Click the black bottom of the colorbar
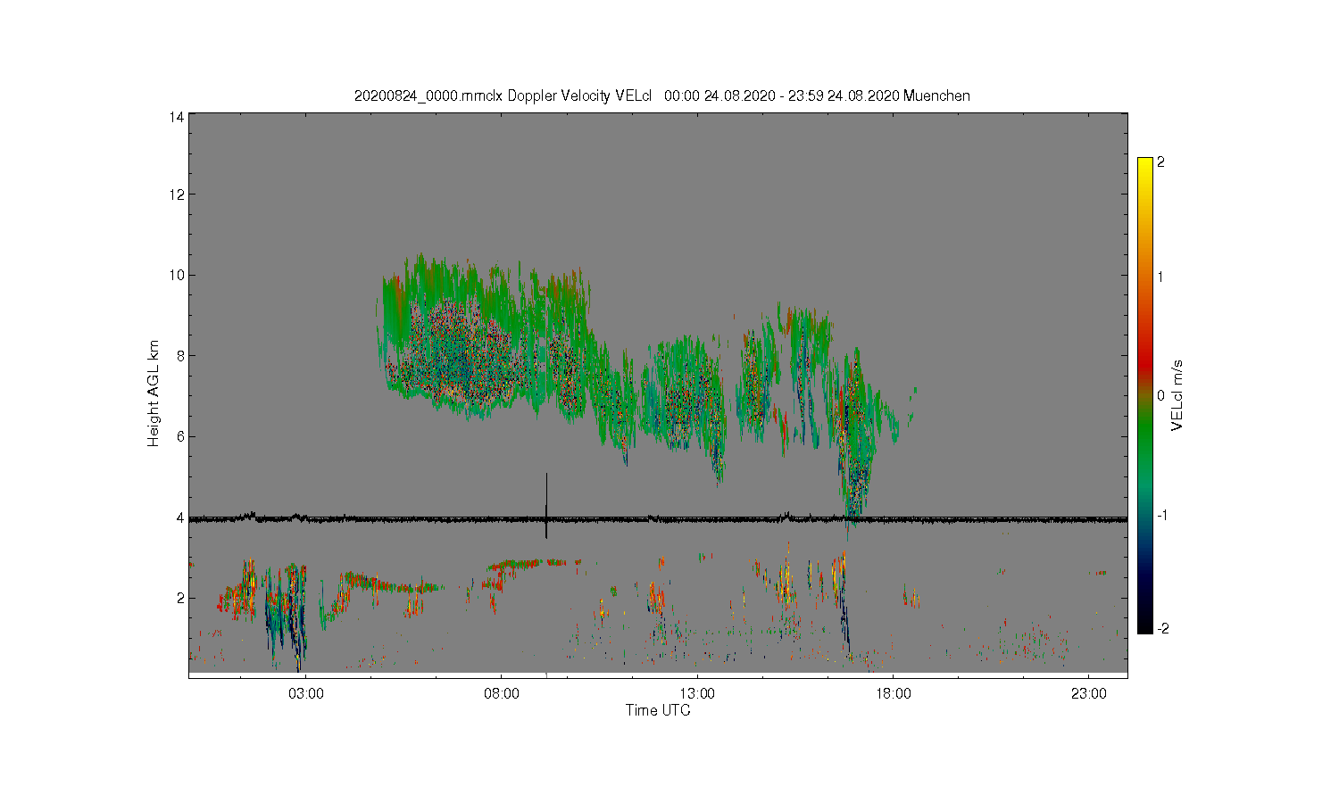The height and width of the screenshot is (803, 1339). click(x=1145, y=627)
